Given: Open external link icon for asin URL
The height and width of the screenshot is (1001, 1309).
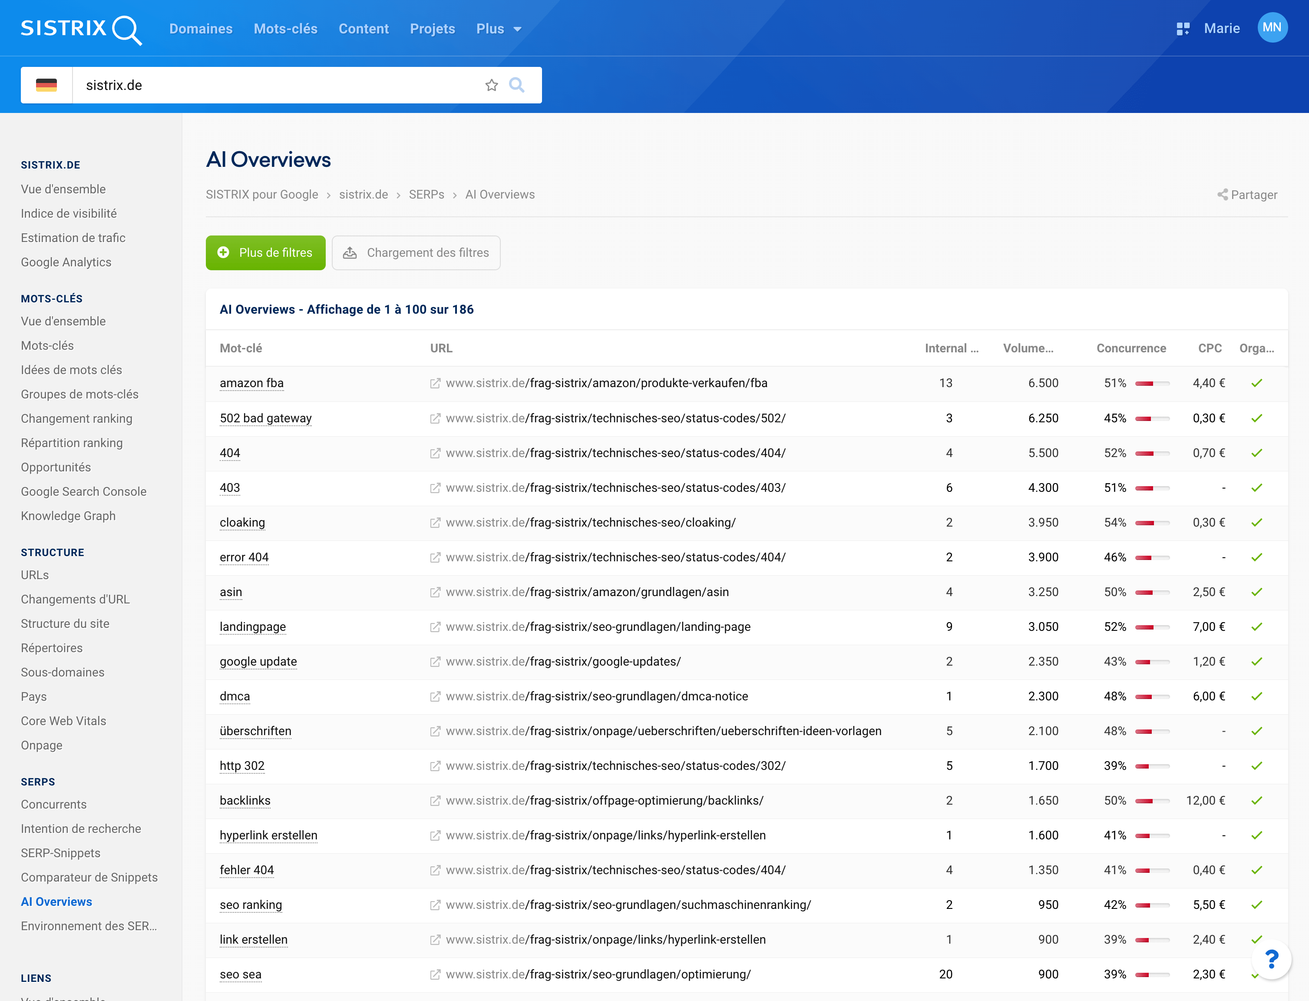Looking at the screenshot, I should (x=435, y=592).
